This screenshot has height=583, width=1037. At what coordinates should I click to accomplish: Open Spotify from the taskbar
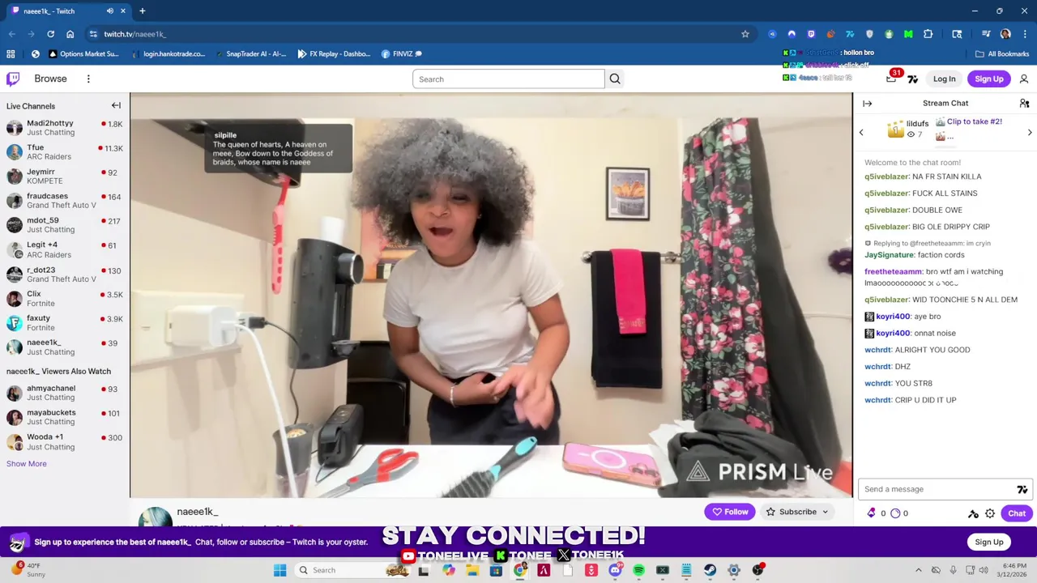[x=638, y=570]
